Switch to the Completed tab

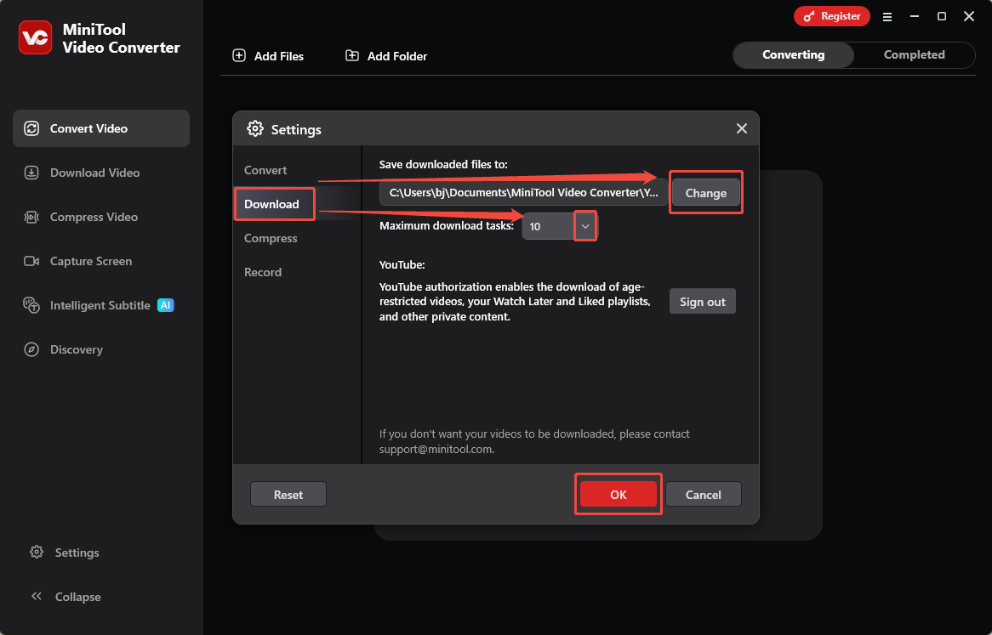tap(914, 54)
